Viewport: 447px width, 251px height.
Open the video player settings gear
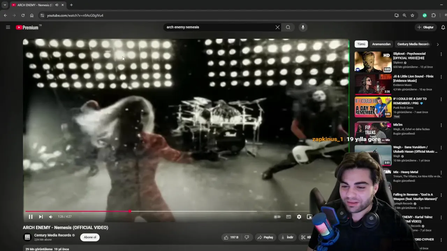click(x=299, y=217)
